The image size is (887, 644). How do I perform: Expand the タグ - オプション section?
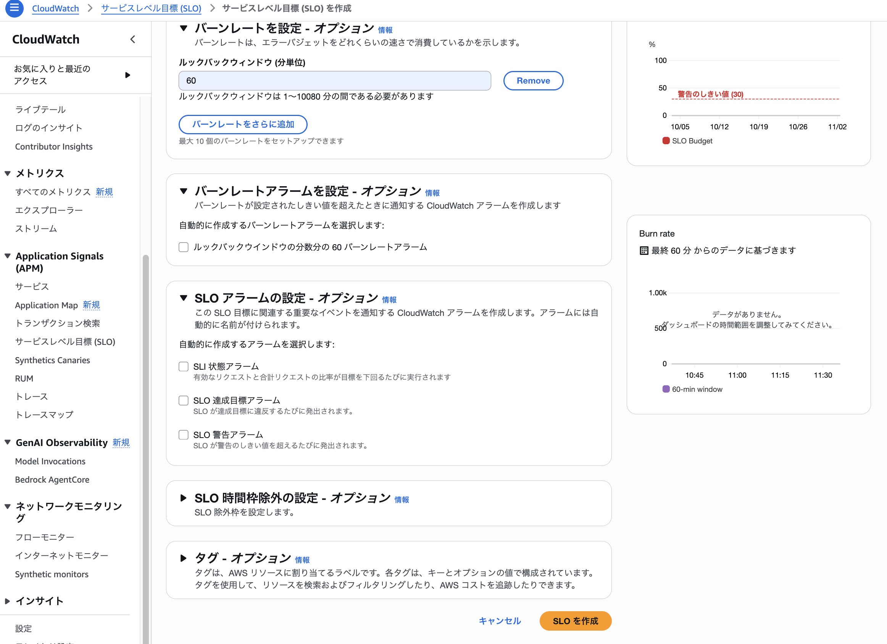184,558
